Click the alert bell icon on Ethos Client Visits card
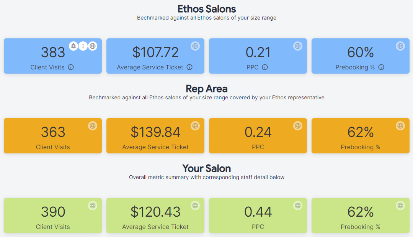This screenshot has height=237, width=413. (x=73, y=46)
